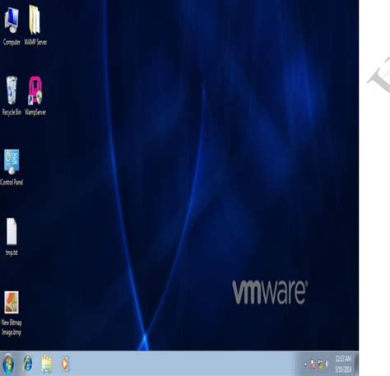Screen dimensions: 390x376
Task: Click the 'New Bitmap Image.bmp' file label
Action: coord(12,327)
